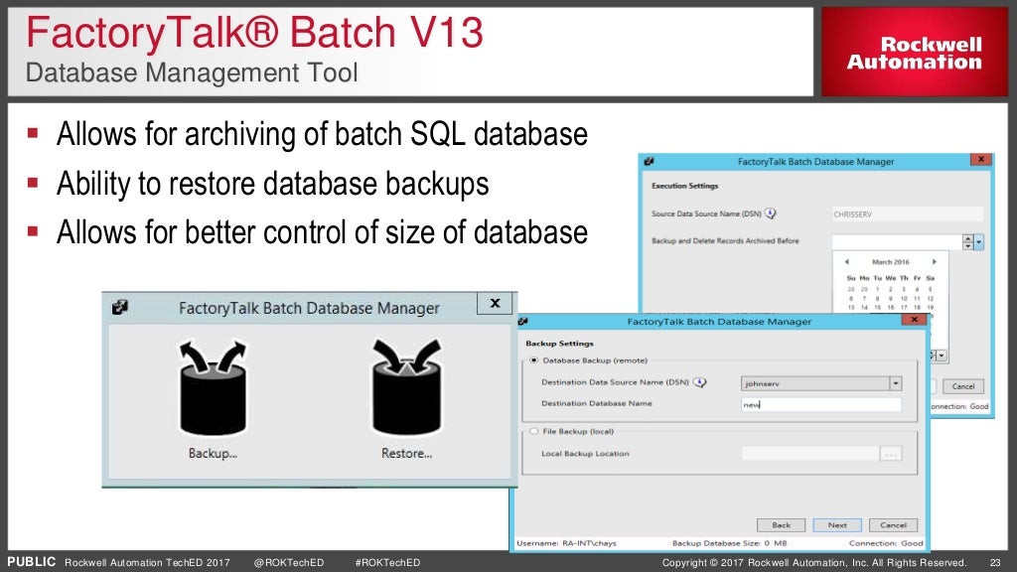This screenshot has height=572, width=1017.
Task: Select File Backup (local) radio button
Action: (x=533, y=431)
